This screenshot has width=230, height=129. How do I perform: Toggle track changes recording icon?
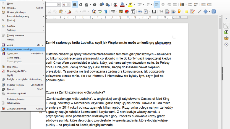click(192, 11)
